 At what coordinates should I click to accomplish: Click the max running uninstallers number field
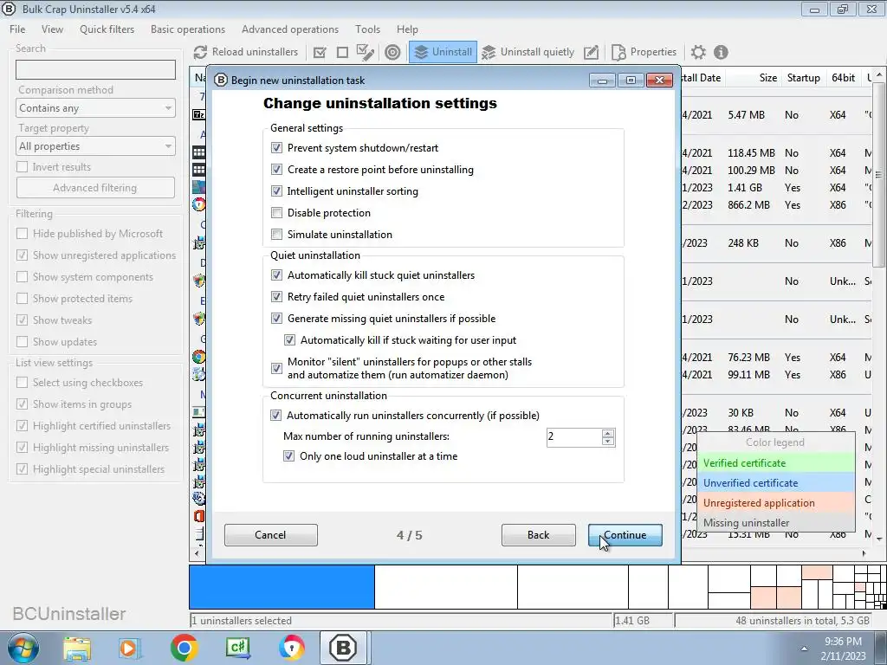(573, 436)
